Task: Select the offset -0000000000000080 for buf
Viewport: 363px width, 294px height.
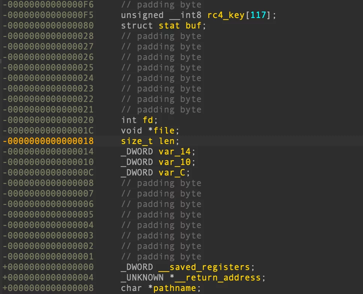Action: tap(48, 25)
